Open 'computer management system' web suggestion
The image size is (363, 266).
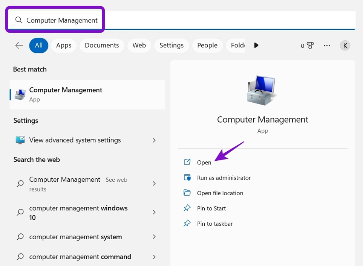click(75, 237)
